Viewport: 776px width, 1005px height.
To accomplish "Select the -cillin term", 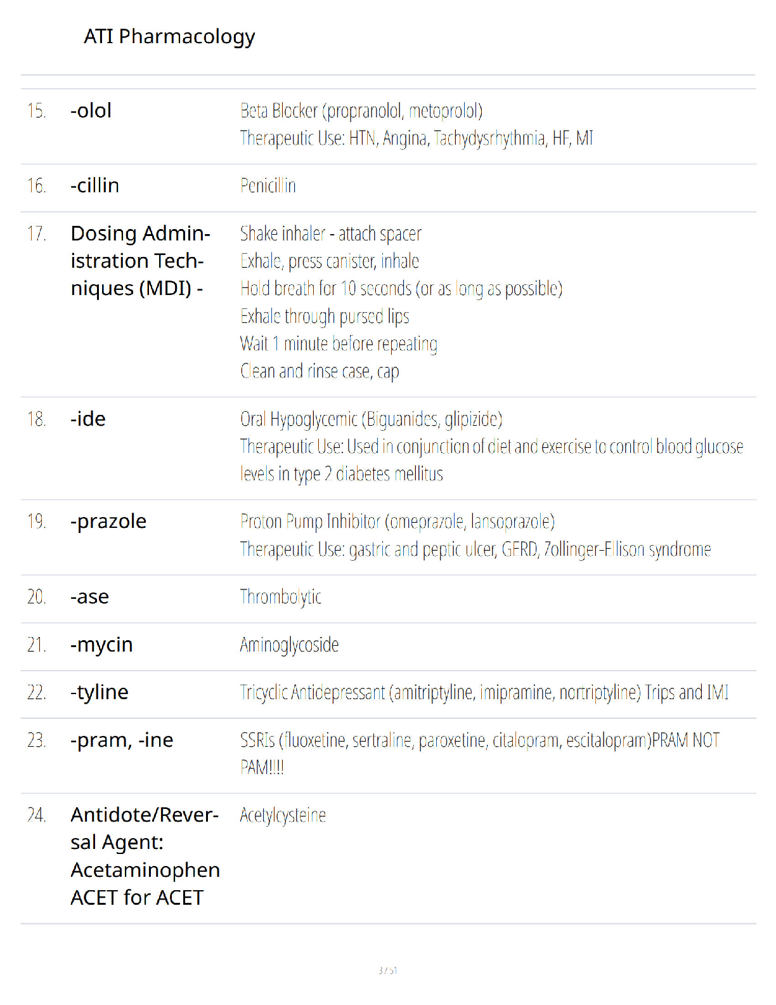I will click(94, 185).
